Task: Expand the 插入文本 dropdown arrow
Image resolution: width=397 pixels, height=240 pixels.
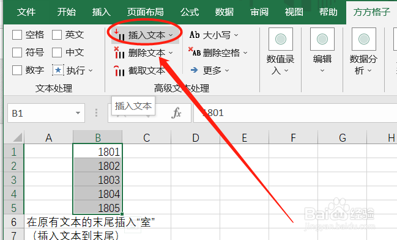Action: pos(171,35)
